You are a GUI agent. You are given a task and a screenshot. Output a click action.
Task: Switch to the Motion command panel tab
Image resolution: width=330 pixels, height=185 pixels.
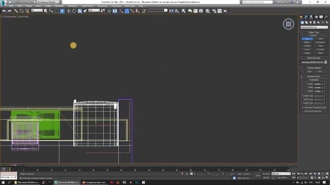point(316,17)
